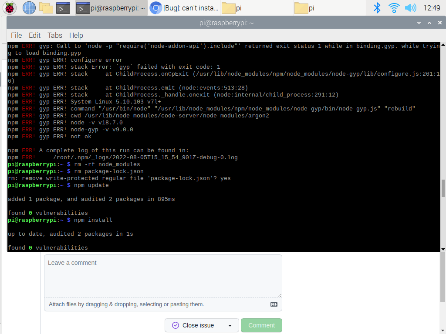The width and height of the screenshot is (446, 334).
Task: Click 'added 1 package' output line
Action: (91, 199)
